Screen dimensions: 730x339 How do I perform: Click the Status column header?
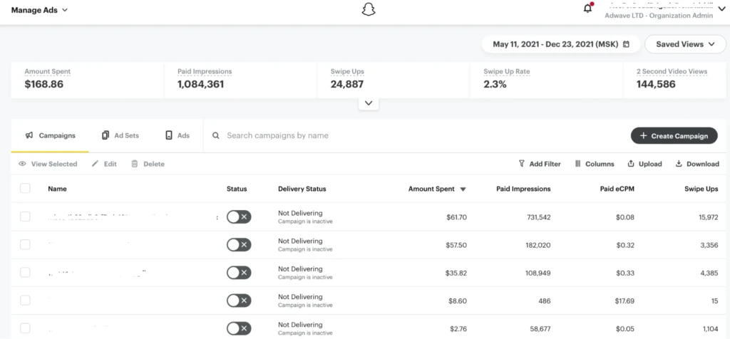click(237, 189)
